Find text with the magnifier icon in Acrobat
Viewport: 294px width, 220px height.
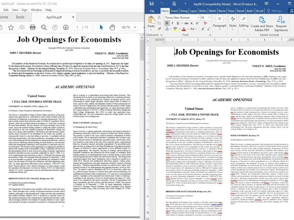(44, 27)
